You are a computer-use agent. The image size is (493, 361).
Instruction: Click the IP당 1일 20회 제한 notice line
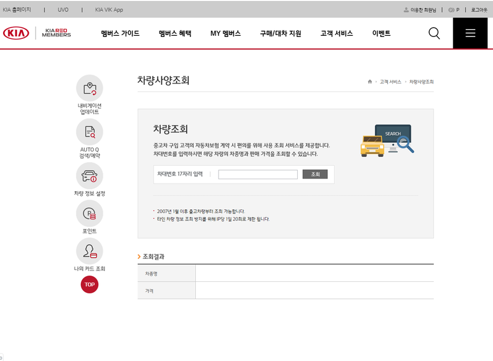tap(213, 219)
